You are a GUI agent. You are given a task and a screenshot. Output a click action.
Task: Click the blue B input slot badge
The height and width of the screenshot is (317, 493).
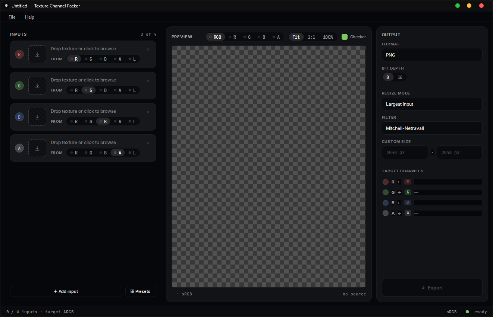coord(19,117)
